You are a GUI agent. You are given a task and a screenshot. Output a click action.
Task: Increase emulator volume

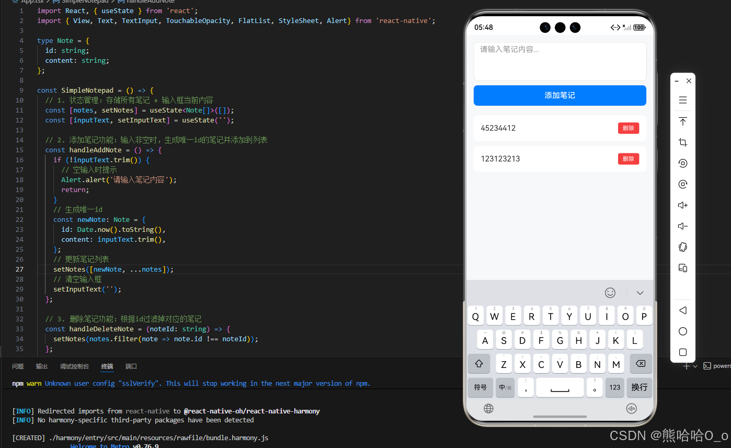point(682,205)
